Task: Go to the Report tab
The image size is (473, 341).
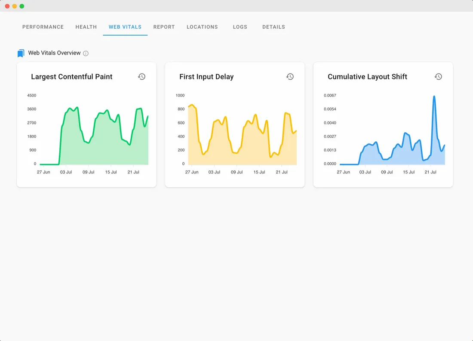Action: click(x=164, y=27)
